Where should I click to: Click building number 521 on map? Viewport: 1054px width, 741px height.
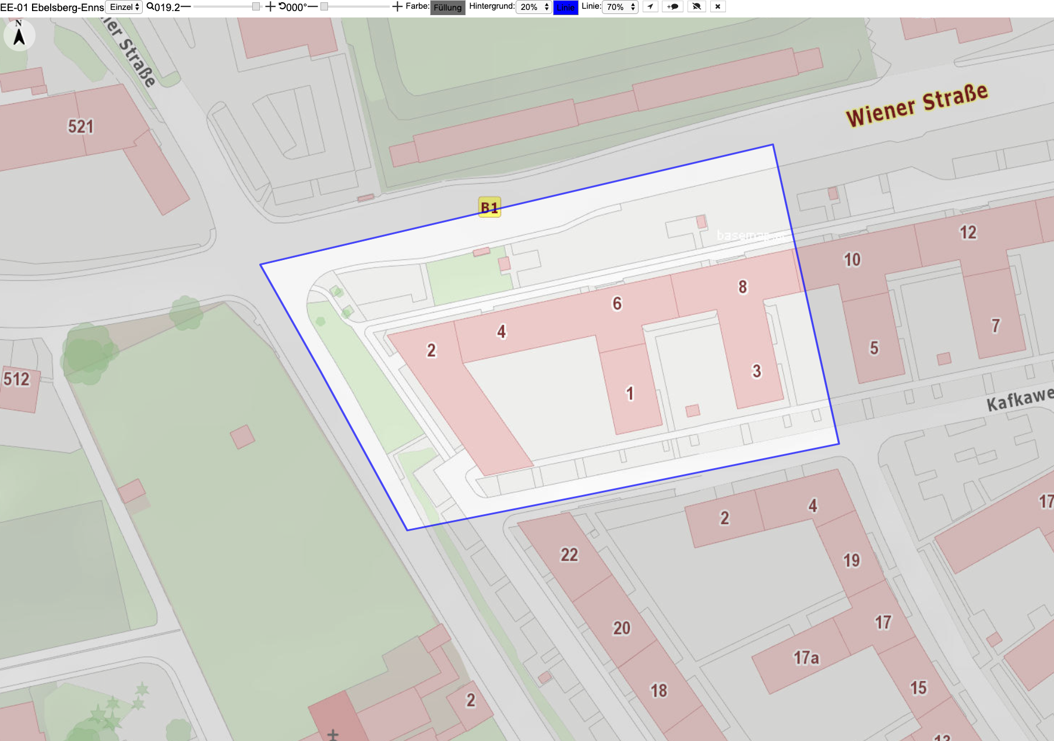[x=81, y=126]
